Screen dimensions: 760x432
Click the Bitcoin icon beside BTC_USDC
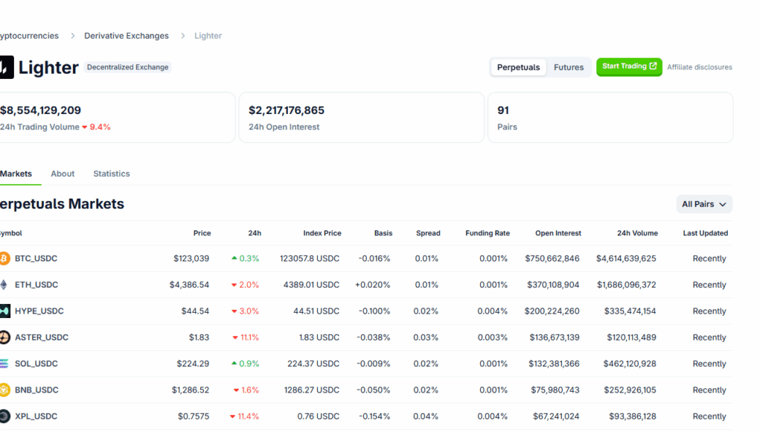[4, 258]
